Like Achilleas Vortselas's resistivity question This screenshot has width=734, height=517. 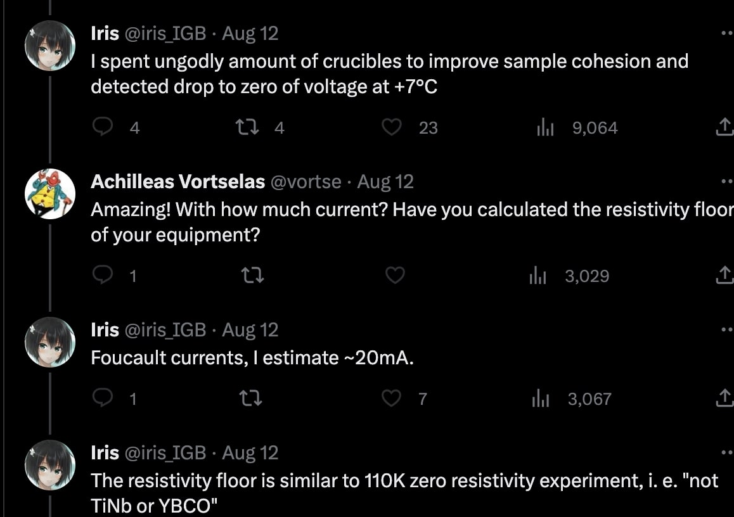coord(395,276)
